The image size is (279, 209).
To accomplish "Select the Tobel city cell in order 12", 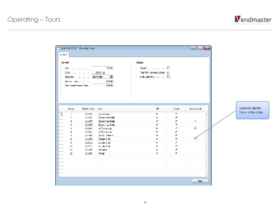I will (123, 153).
